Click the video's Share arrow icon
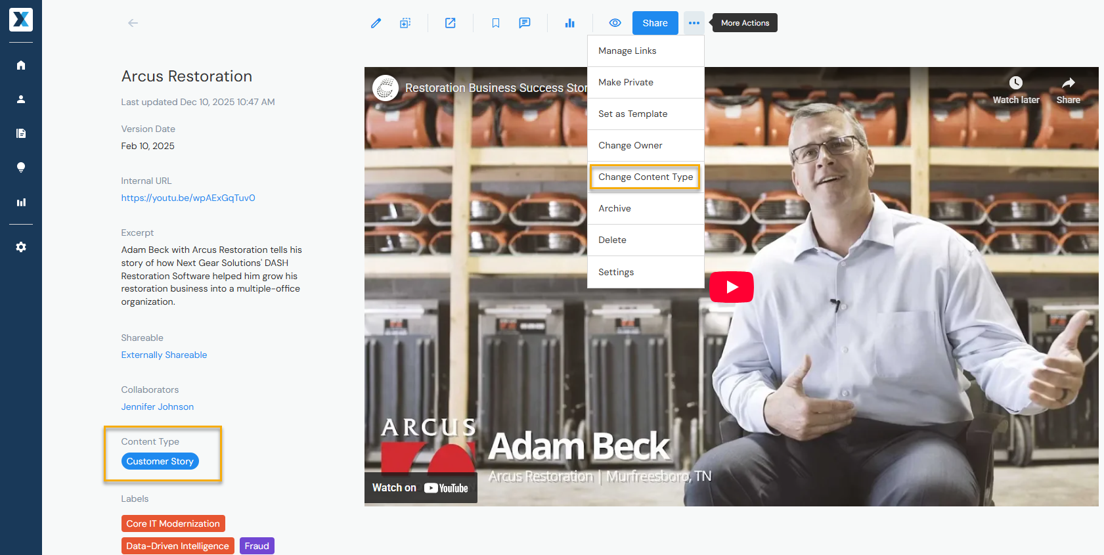The width and height of the screenshot is (1104, 555). pos(1069,90)
